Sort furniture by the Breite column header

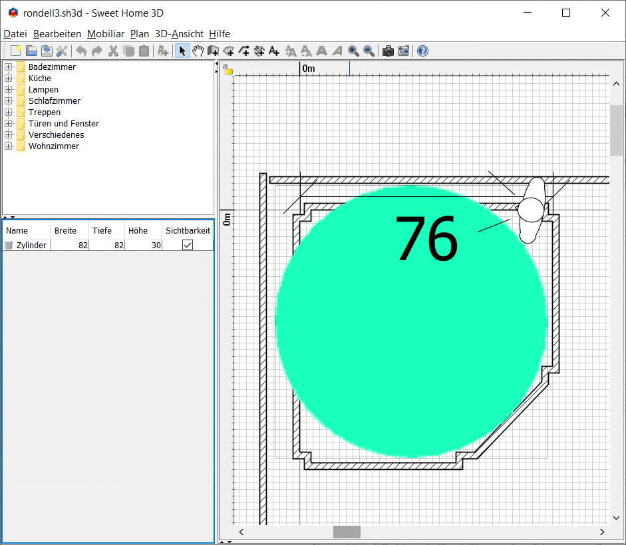coord(65,231)
